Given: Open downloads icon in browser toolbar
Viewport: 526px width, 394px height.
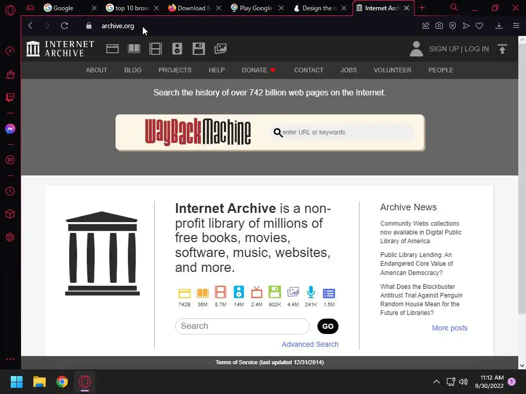Looking at the screenshot, I should pyautogui.click(x=499, y=26).
